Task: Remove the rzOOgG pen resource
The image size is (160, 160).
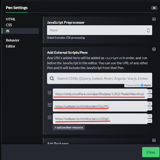Action: click(150, 116)
